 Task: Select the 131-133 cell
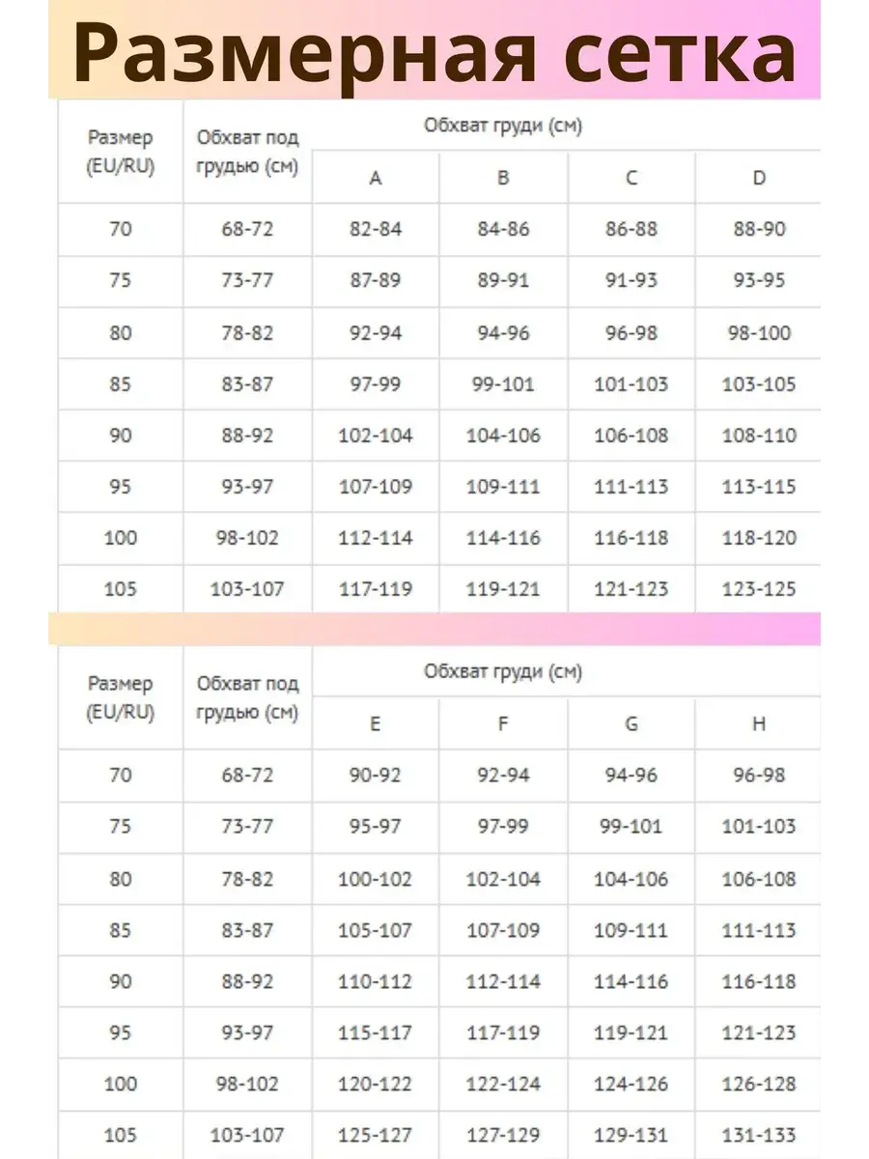tap(759, 1135)
